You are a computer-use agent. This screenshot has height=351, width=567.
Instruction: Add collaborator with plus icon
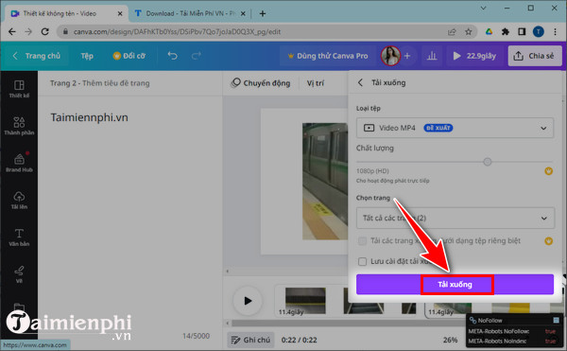(x=407, y=56)
